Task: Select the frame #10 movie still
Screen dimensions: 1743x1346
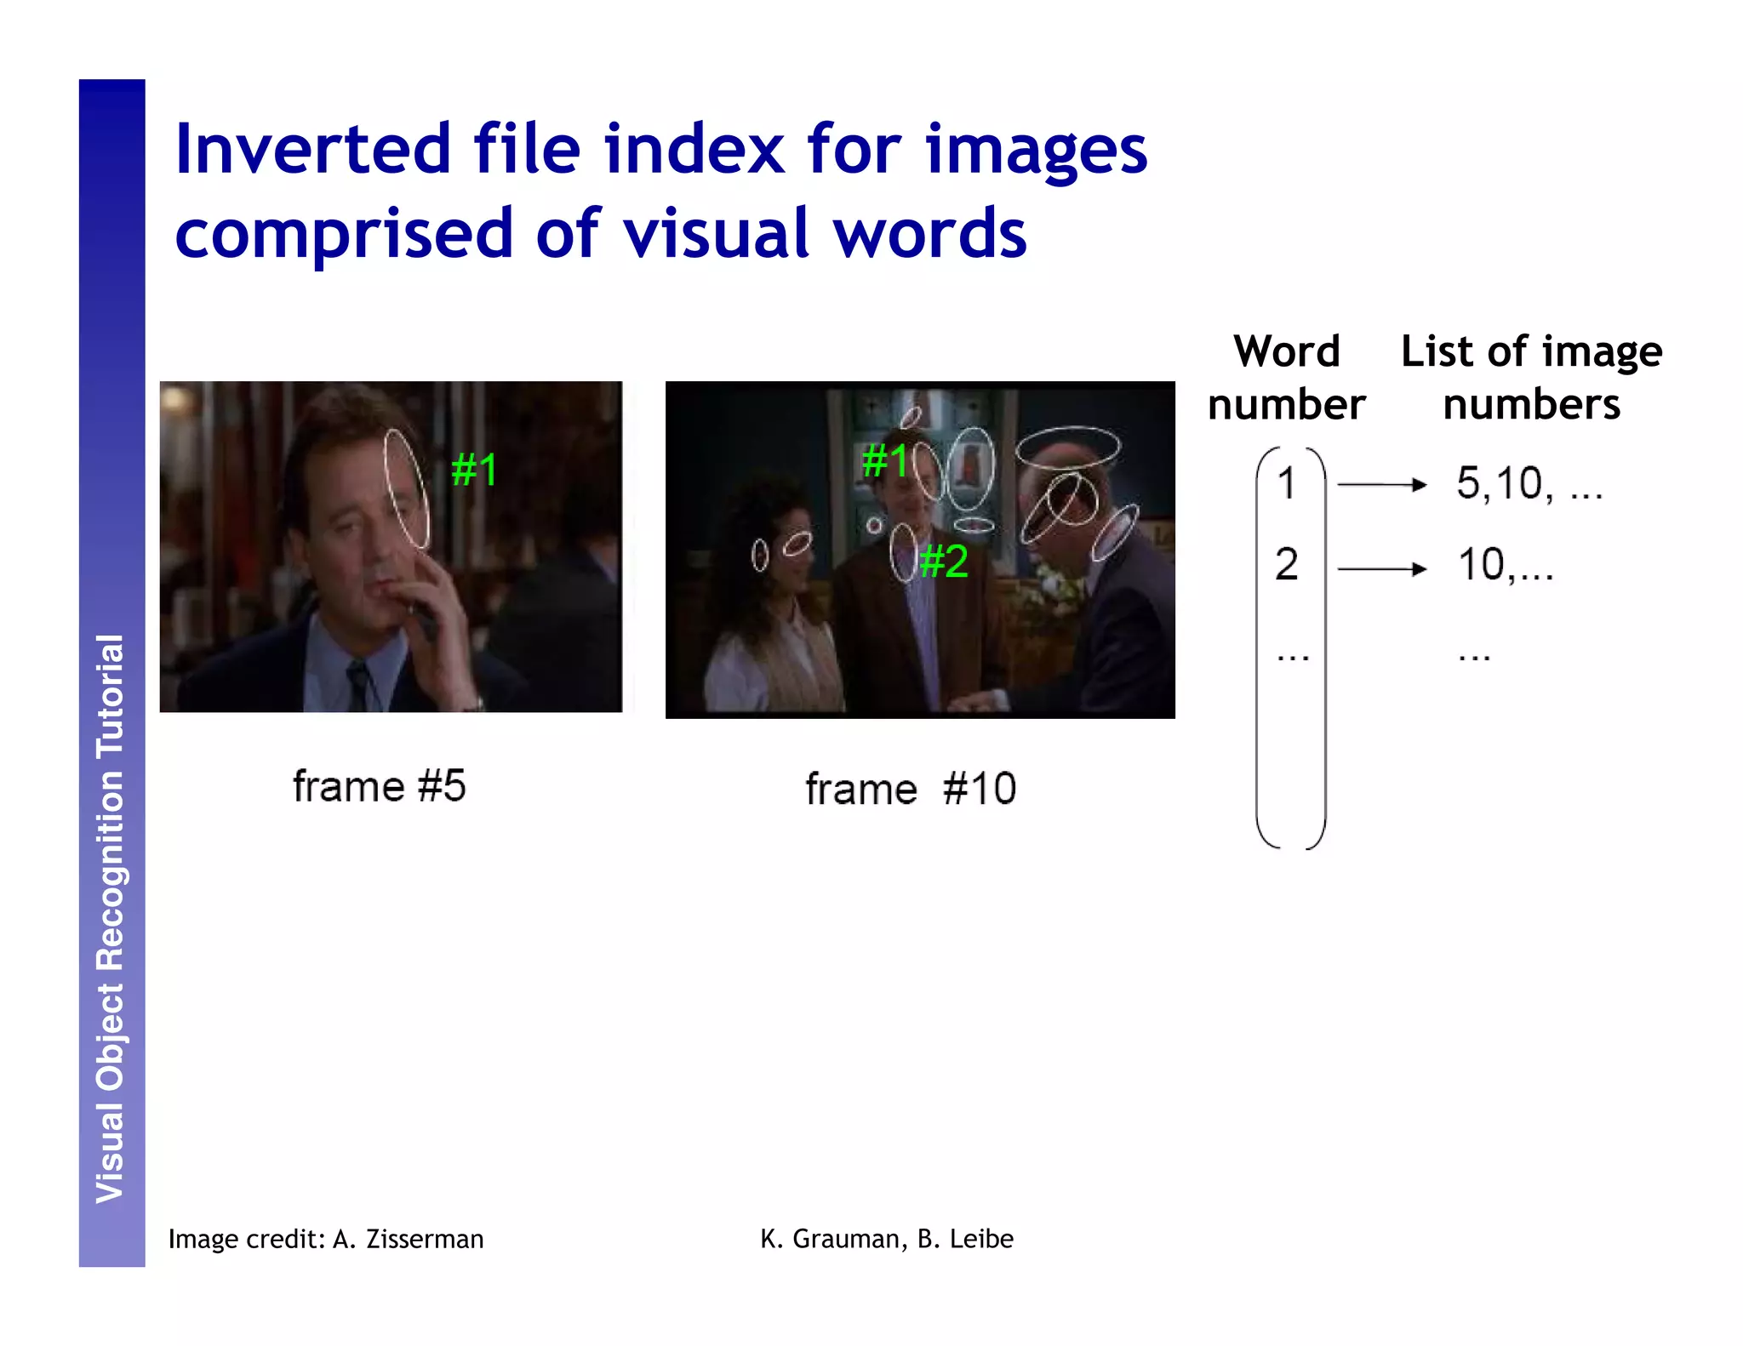Action: (920, 550)
